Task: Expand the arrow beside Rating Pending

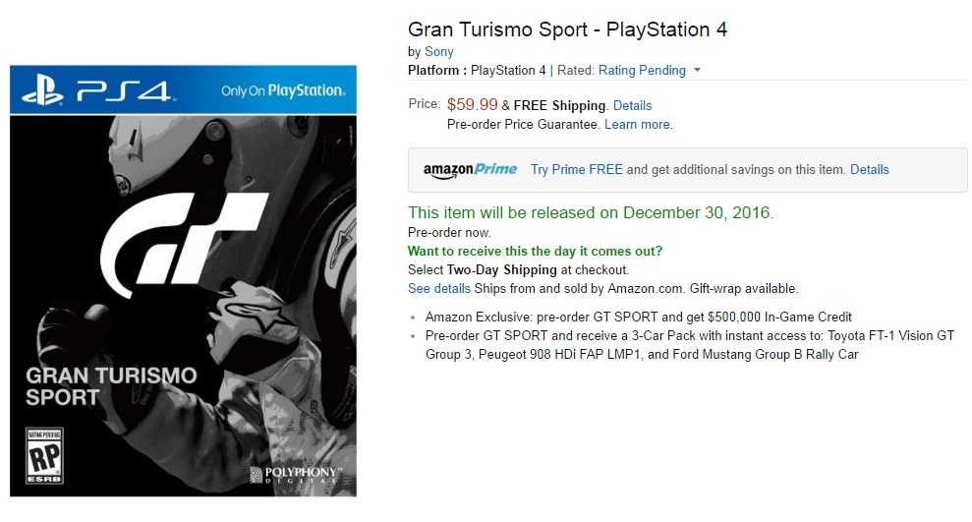Action: click(697, 71)
